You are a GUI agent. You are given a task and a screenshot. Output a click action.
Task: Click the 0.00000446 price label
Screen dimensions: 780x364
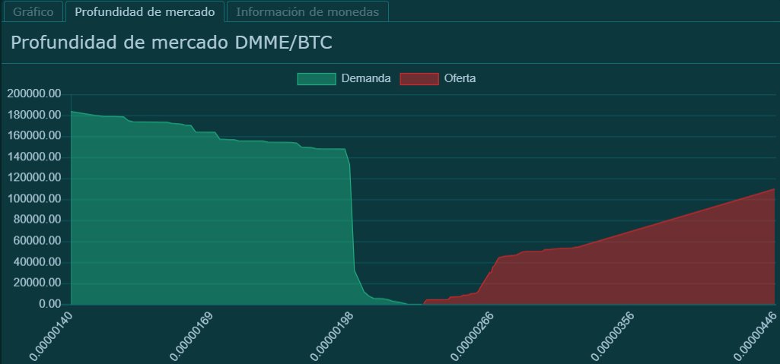pos(754,336)
